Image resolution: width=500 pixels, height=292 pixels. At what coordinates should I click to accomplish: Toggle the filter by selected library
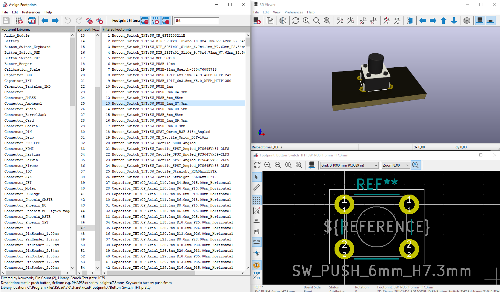(x=166, y=21)
